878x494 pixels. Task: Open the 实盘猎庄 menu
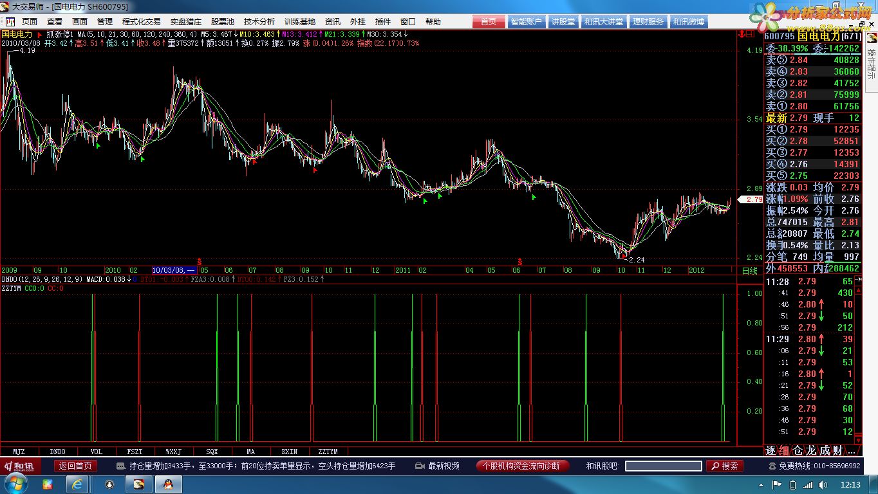coord(186,22)
